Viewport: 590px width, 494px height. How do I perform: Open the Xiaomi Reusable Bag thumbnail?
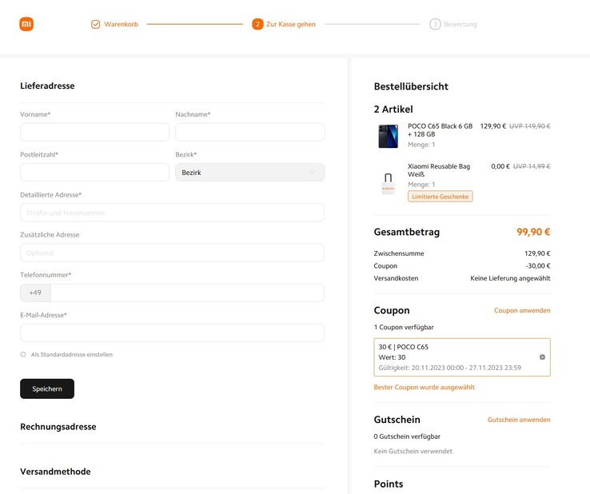(x=388, y=183)
